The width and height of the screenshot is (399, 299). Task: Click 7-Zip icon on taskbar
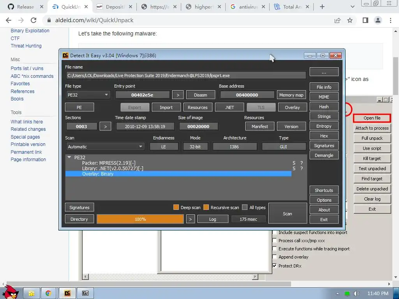(85, 294)
